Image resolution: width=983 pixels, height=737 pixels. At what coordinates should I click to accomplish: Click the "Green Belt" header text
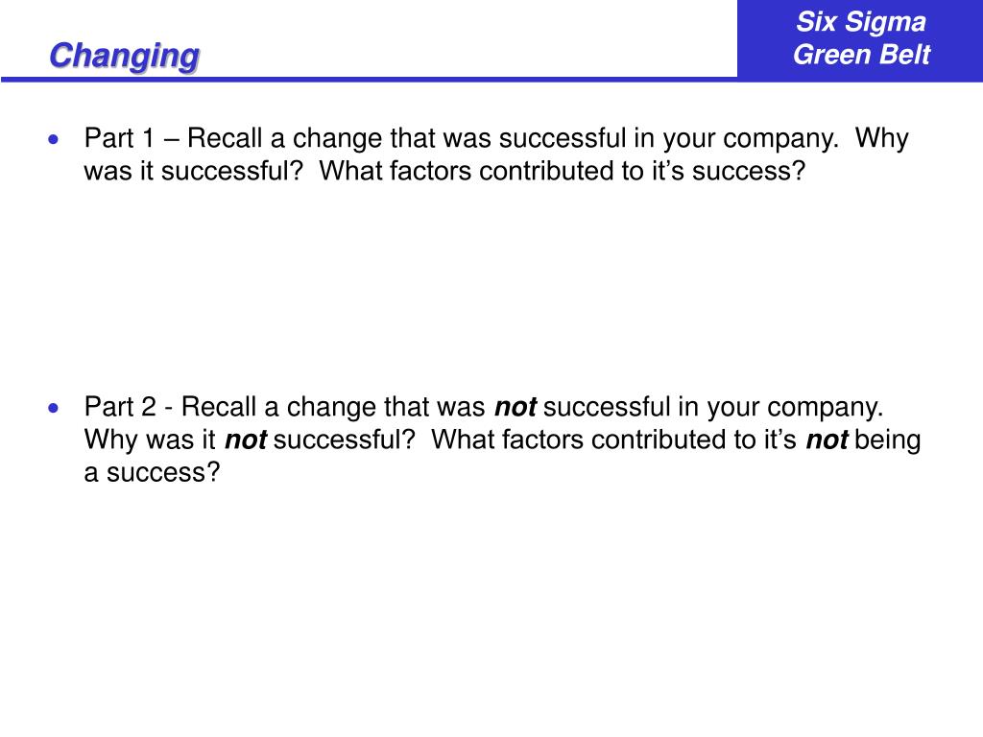coord(861,54)
